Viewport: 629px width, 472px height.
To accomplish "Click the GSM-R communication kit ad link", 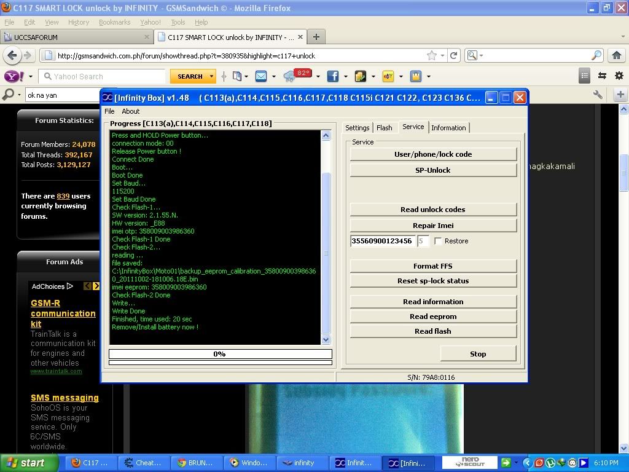I will (63, 313).
